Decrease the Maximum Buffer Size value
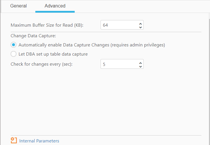Screen dimensions: 210x145 pyautogui.click(x=140, y=27)
